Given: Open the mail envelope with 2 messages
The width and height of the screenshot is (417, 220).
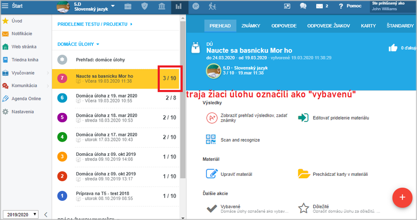Looking at the screenshot, I should tap(322, 6).
